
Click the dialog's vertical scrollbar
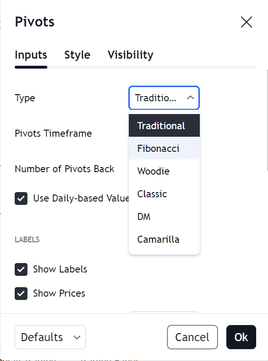click(x=268, y=120)
